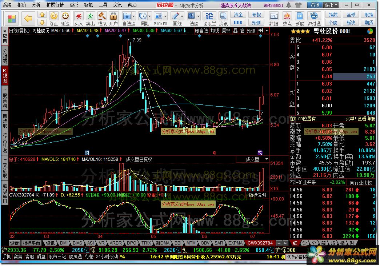380x266 pixels.
Task: Select the 画线 pencil drawing tool
Action: [175, 16]
